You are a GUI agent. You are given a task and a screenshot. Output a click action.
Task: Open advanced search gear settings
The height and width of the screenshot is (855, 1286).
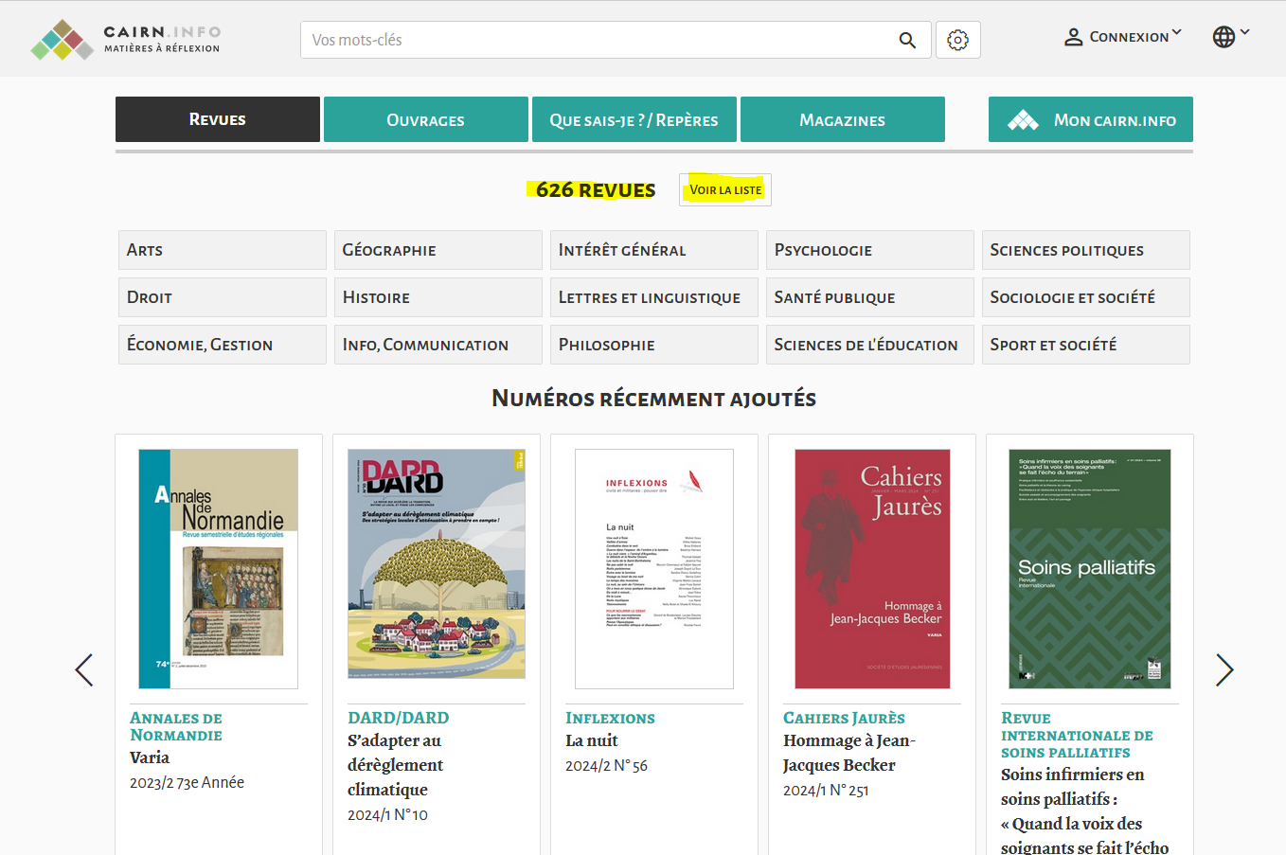click(957, 40)
